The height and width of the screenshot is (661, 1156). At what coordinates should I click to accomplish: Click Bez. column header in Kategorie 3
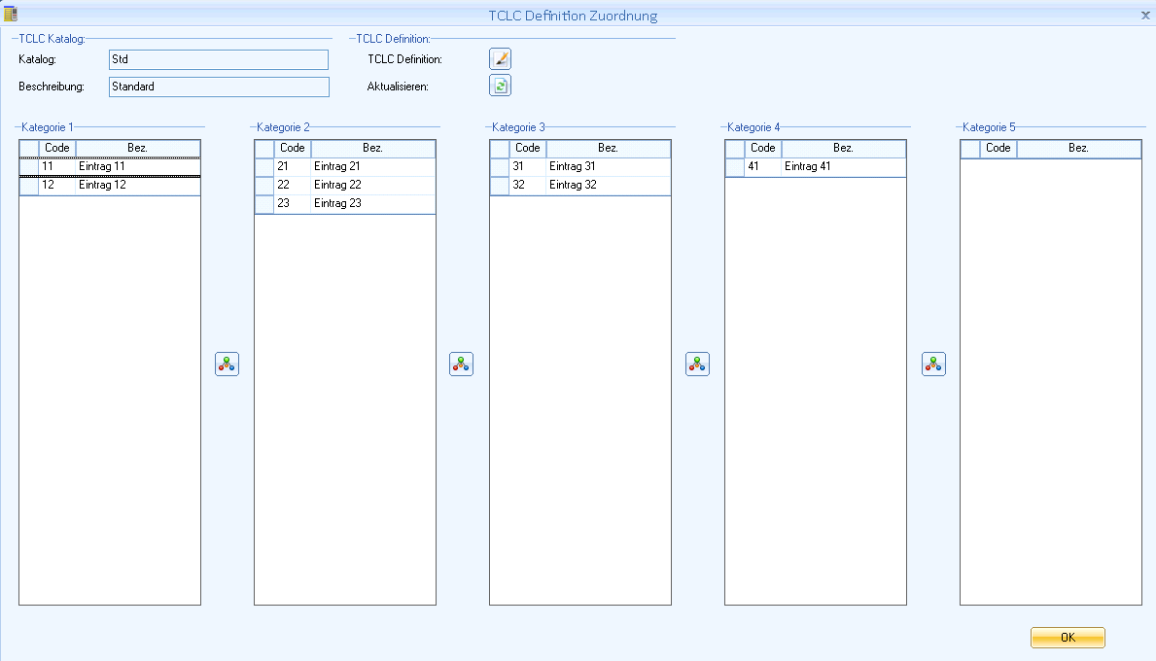point(609,148)
